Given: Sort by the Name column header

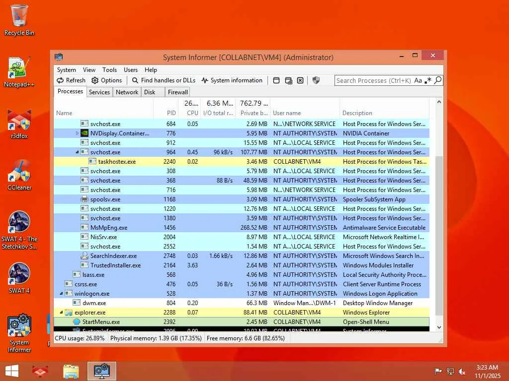Looking at the screenshot, I should click(103, 113).
